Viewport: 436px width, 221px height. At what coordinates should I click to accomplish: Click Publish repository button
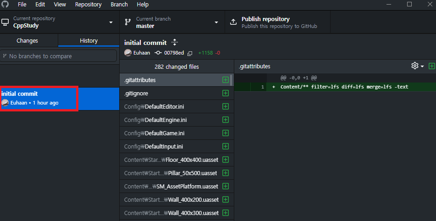click(277, 22)
